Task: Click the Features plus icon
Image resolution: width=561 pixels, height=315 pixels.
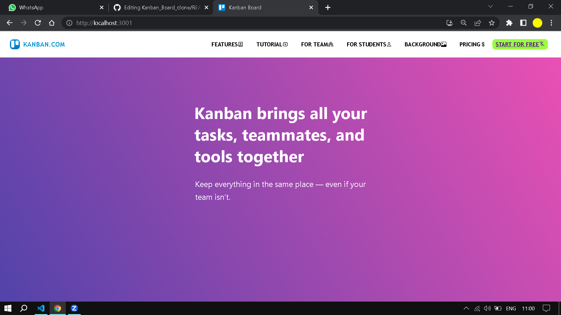Action: [x=240, y=44]
